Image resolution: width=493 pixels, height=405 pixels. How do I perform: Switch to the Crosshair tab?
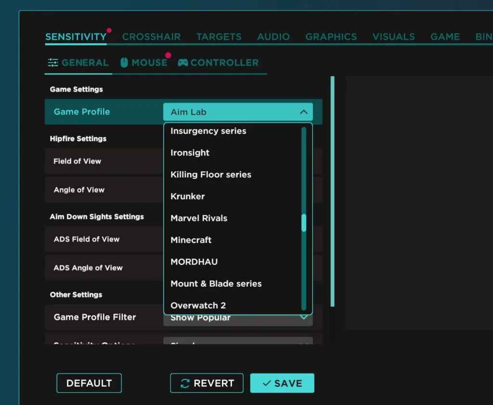(151, 37)
